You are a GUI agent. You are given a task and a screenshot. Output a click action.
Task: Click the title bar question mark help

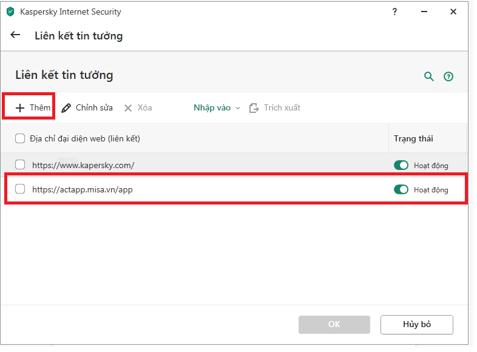coord(394,12)
